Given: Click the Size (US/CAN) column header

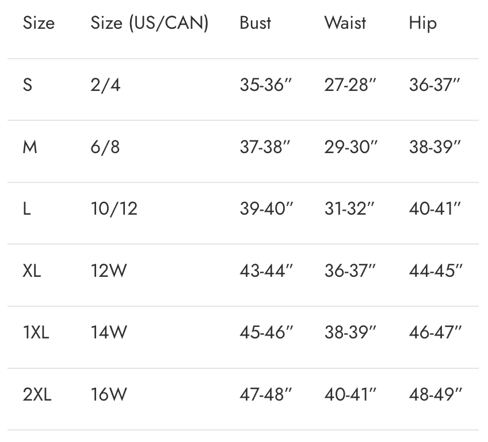Looking at the screenshot, I should [149, 23].
